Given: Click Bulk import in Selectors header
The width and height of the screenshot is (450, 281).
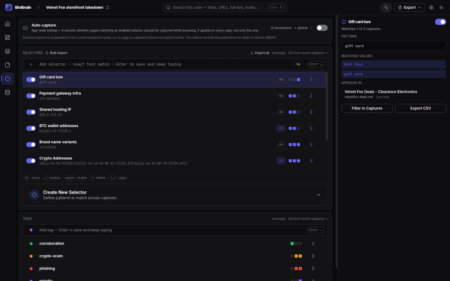Looking at the screenshot, I should point(56,53).
